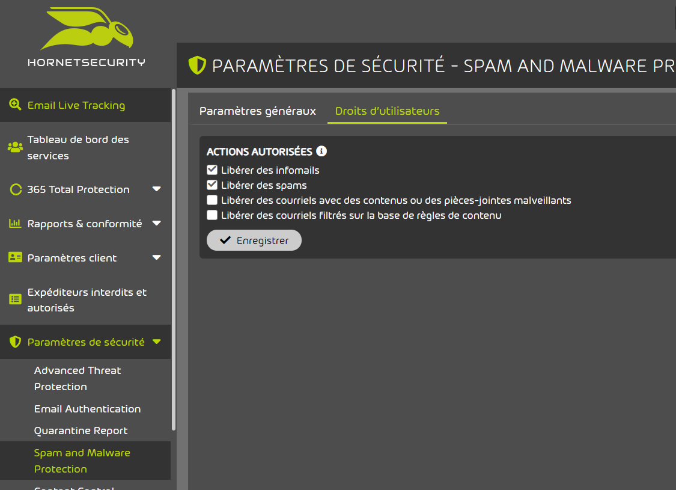Open Expéditeurs interdits et autorisés
The height and width of the screenshot is (490, 676).
pos(85,300)
